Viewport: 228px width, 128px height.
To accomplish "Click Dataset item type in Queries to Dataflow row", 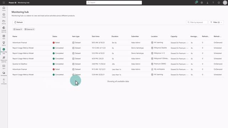I will click(x=77, y=64).
